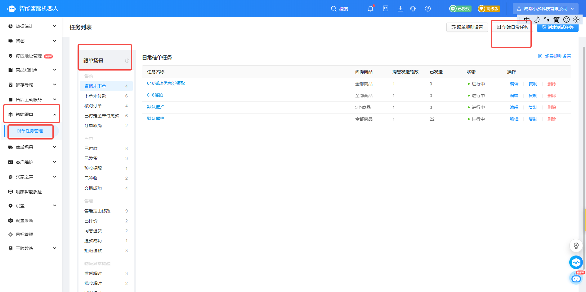Open the blue pulse diagnostic floating icon
The height and width of the screenshot is (292, 586).
(576, 262)
